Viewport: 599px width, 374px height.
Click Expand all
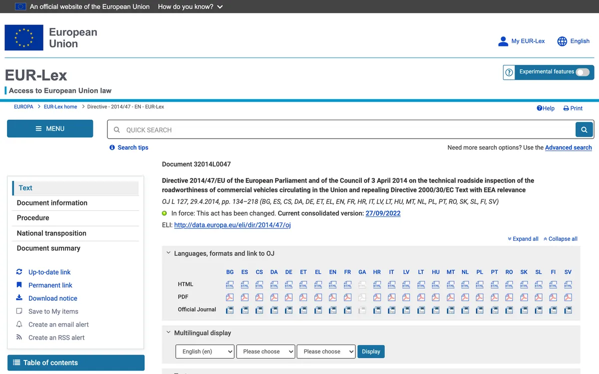pos(523,239)
